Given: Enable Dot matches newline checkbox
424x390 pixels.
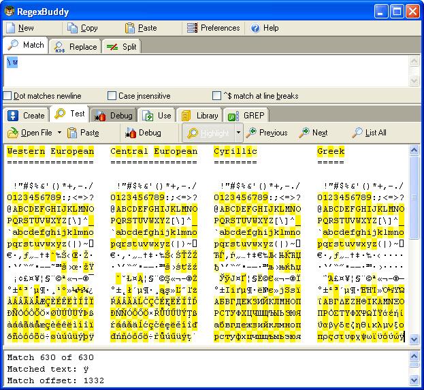Looking at the screenshot, I should (x=7, y=96).
